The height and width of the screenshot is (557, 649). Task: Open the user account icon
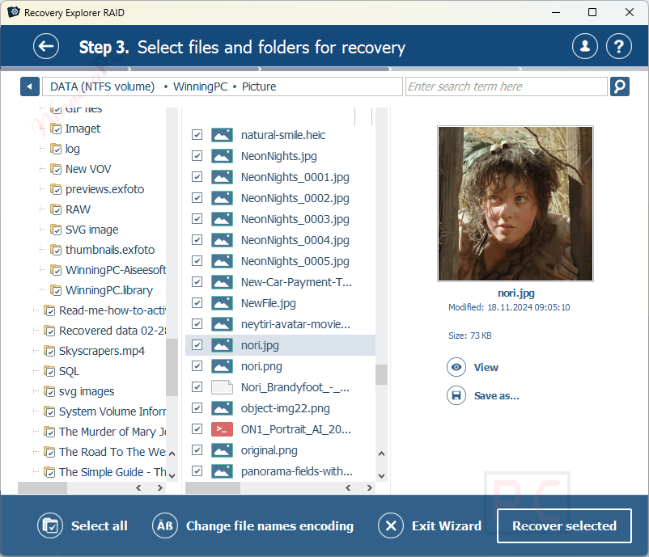tap(584, 46)
